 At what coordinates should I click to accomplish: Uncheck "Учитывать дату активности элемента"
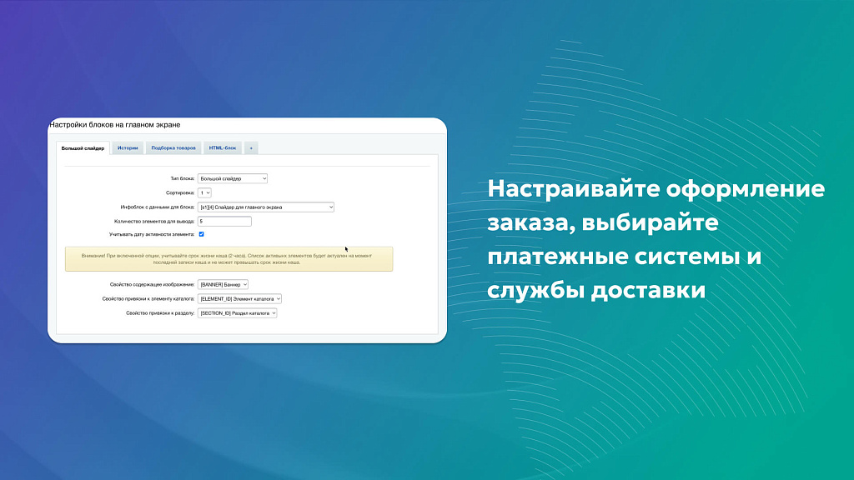(200, 232)
